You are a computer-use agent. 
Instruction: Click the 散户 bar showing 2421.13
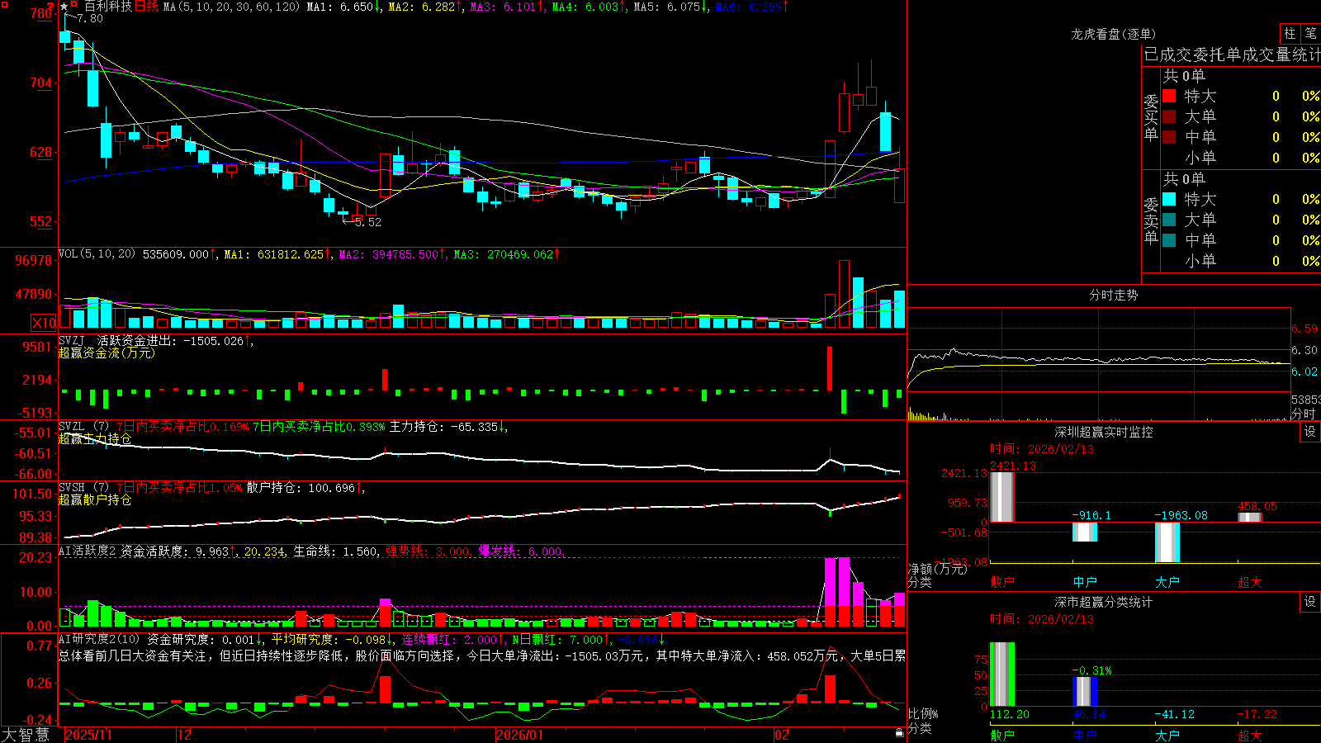(1002, 497)
